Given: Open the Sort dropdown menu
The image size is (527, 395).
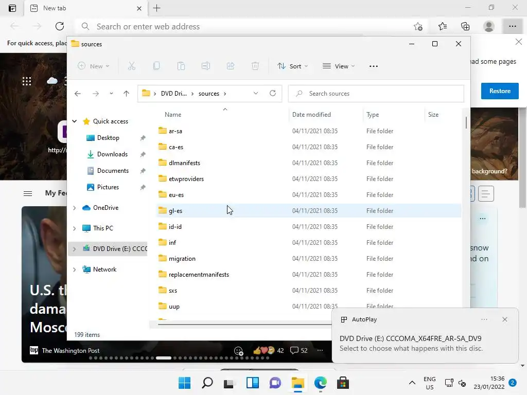Looking at the screenshot, I should point(292,66).
